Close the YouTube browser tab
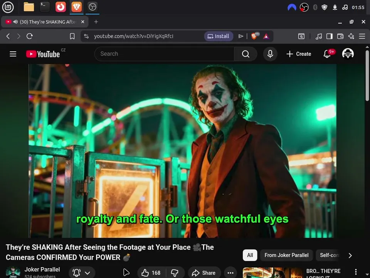The width and height of the screenshot is (370, 278). point(82,22)
